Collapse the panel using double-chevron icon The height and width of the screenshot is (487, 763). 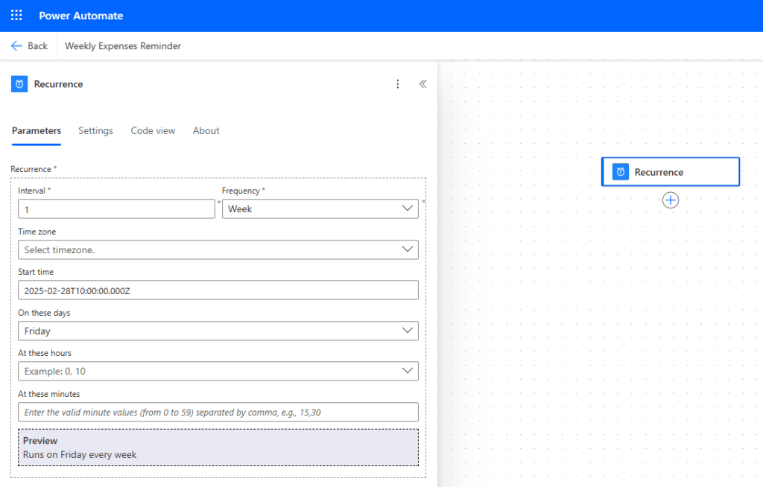click(x=422, y=83)
